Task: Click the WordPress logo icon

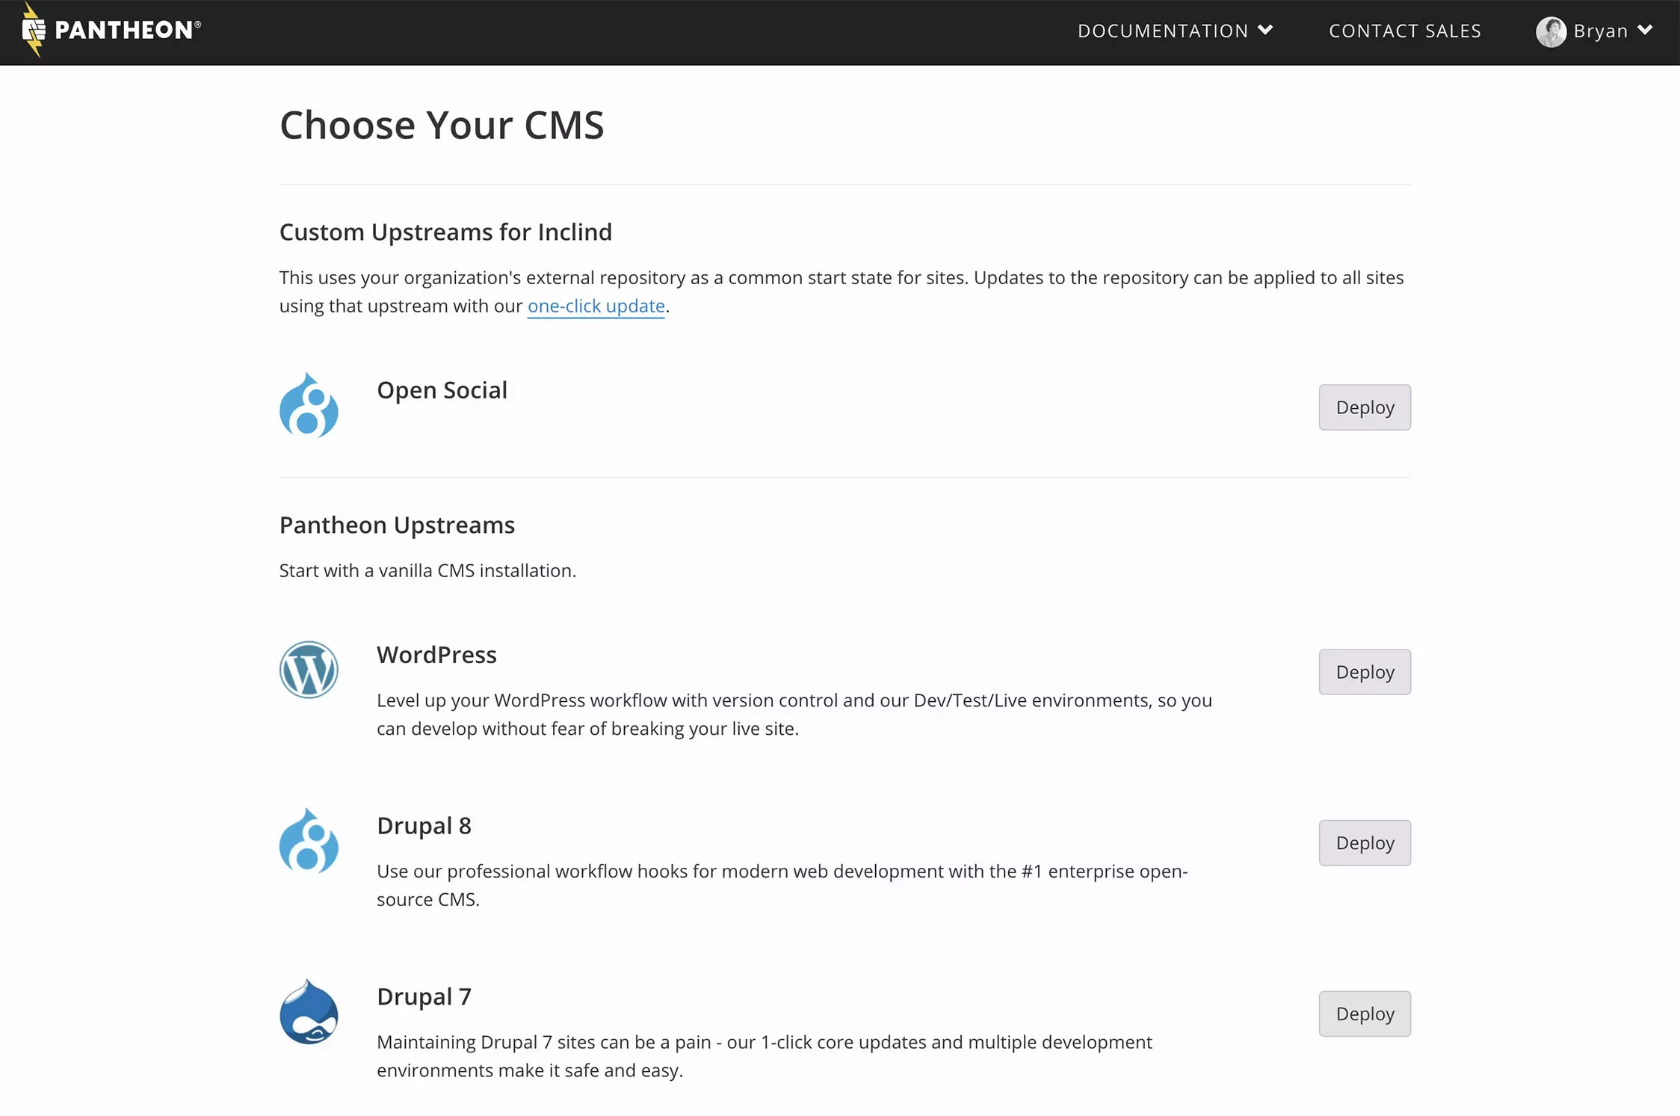Action: click(x=308, y=669)
